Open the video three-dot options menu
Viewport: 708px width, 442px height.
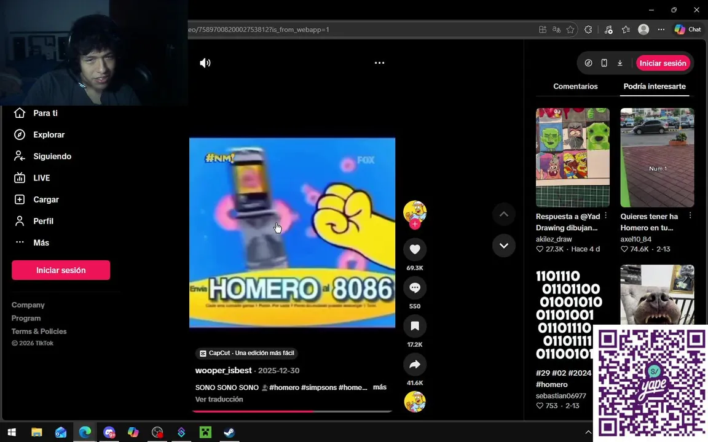(379, 63)
